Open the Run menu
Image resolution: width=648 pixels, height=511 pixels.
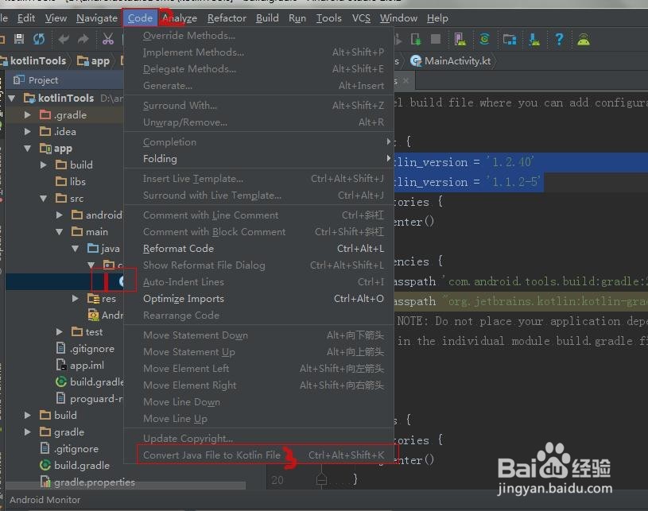tap(297, 18)
